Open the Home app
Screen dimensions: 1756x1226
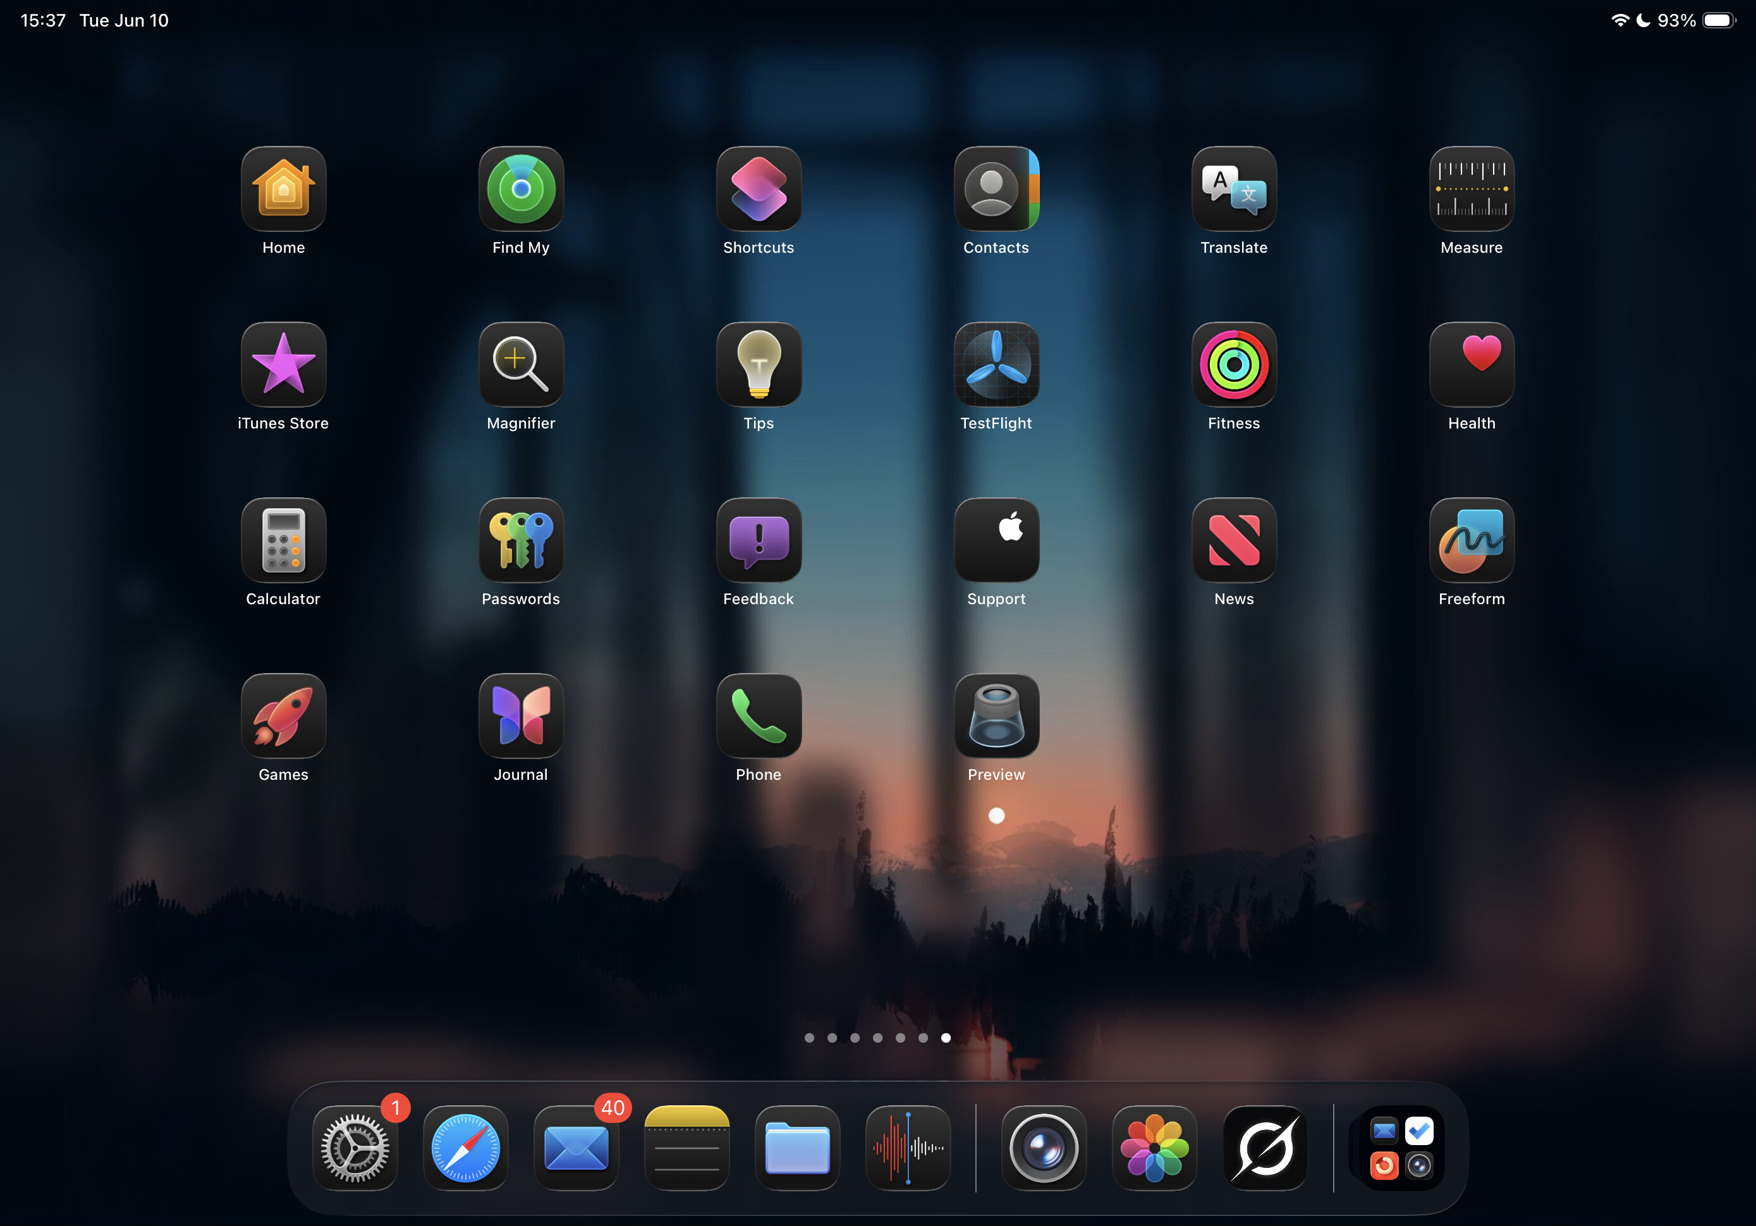coord(284,189)
